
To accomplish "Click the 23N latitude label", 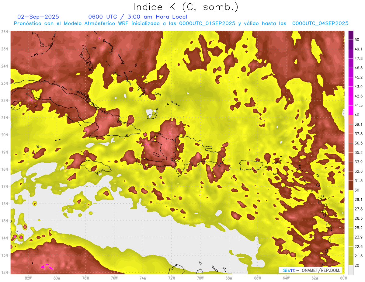I will pos(5,83).
